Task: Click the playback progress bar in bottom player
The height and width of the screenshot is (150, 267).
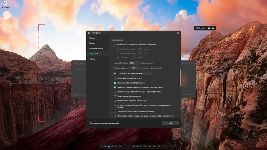Action: coord(125,147)
